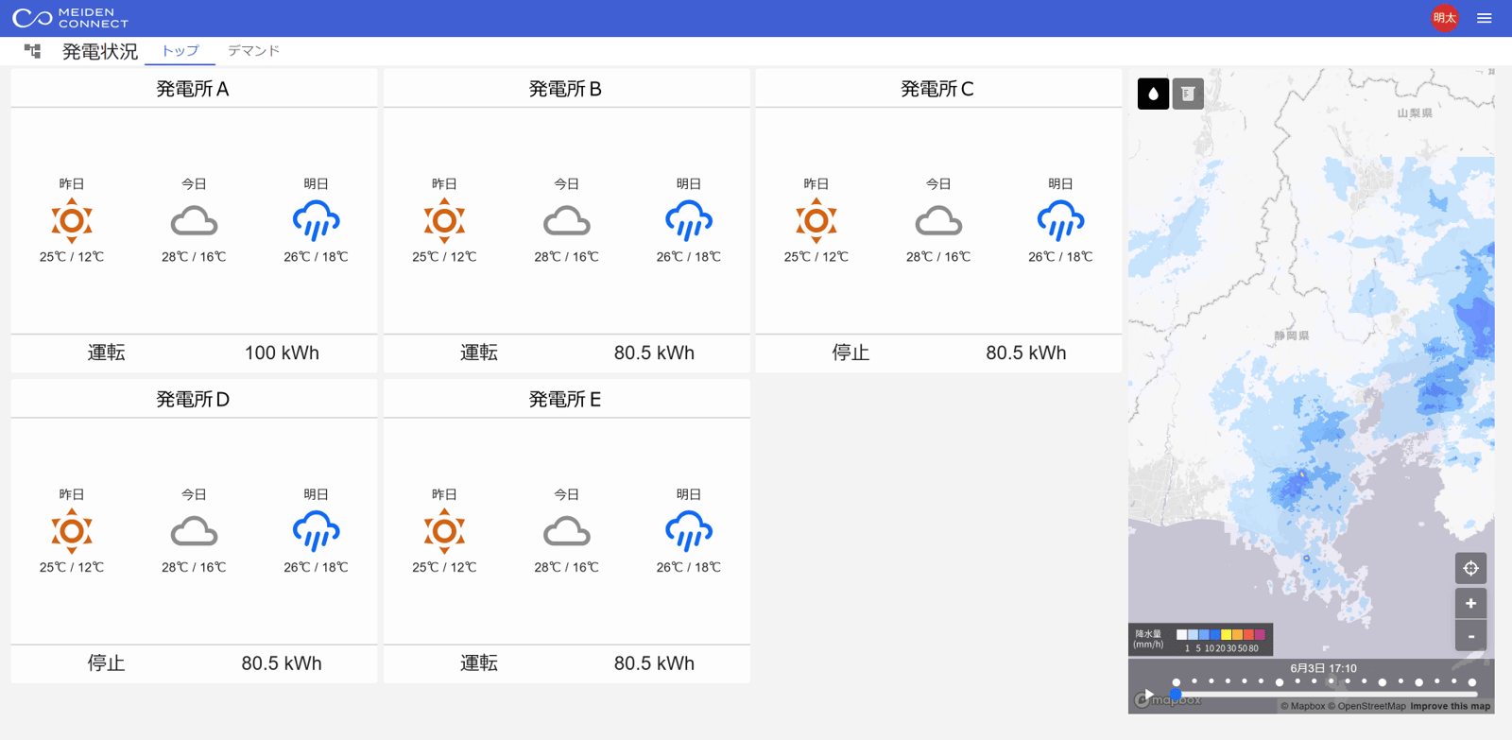Click 発電所C tomorrow rain icon
Image resolution: width=1512 pixels, height=740 pixels.
1060,221
